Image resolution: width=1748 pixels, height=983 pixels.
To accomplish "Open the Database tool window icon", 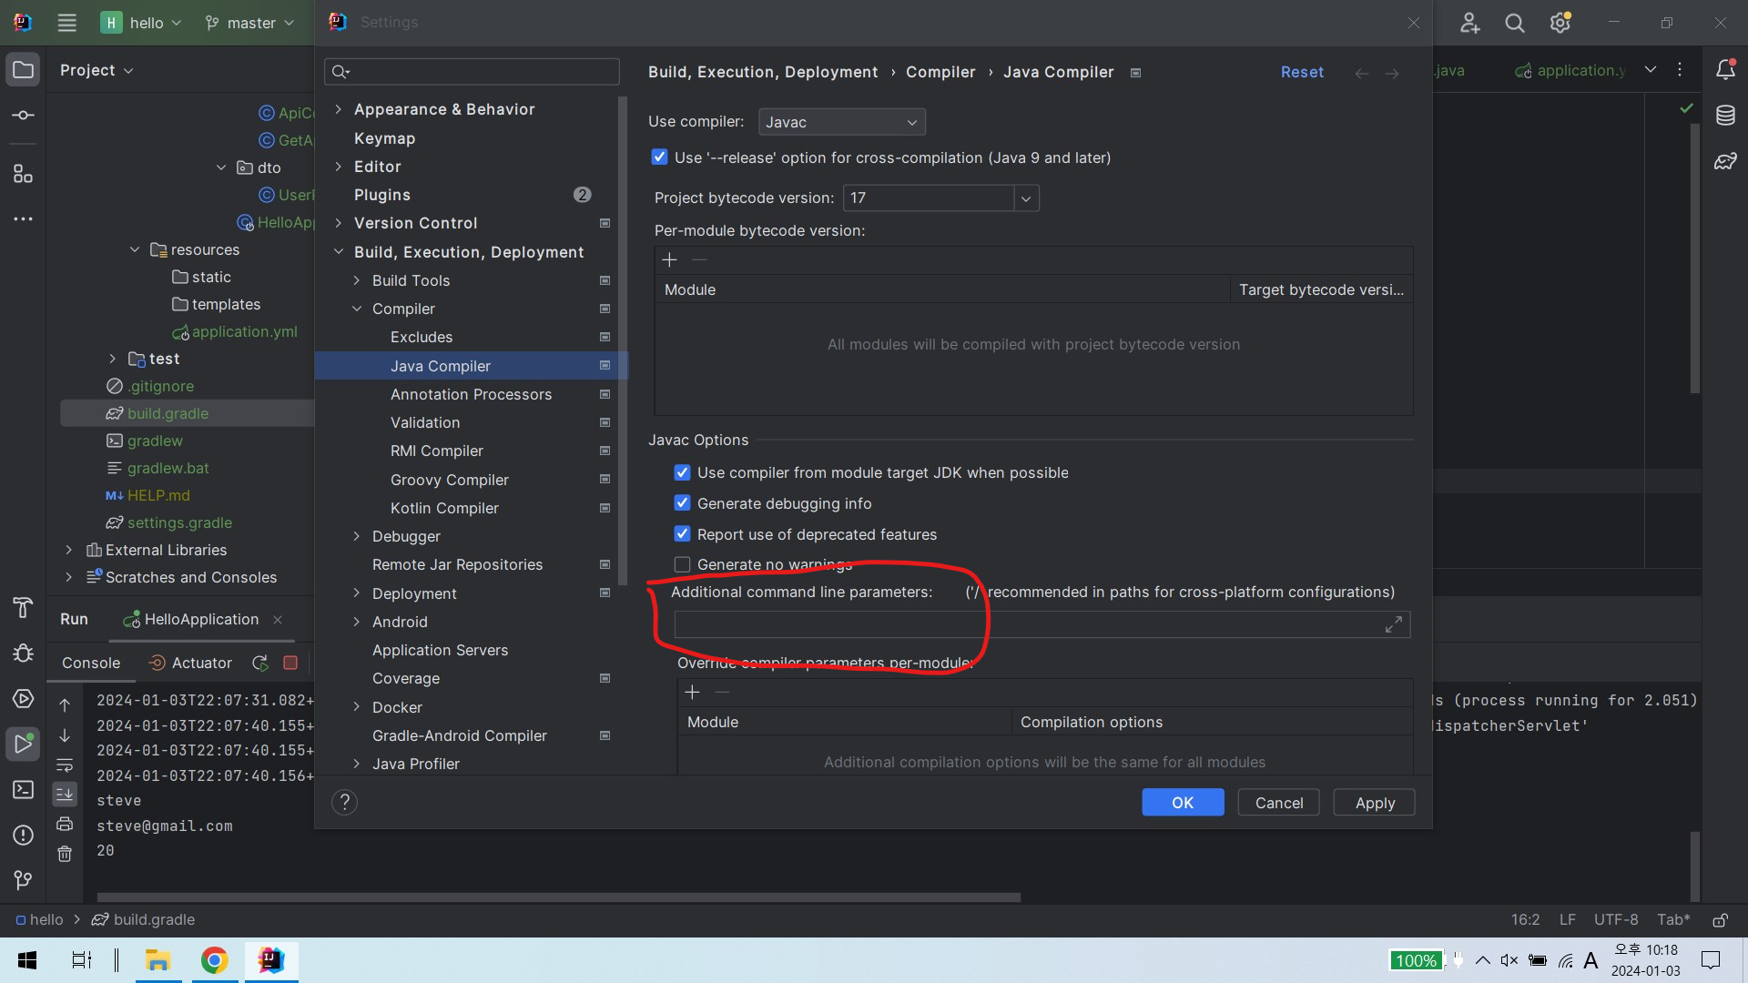I will pos(1725,116).
